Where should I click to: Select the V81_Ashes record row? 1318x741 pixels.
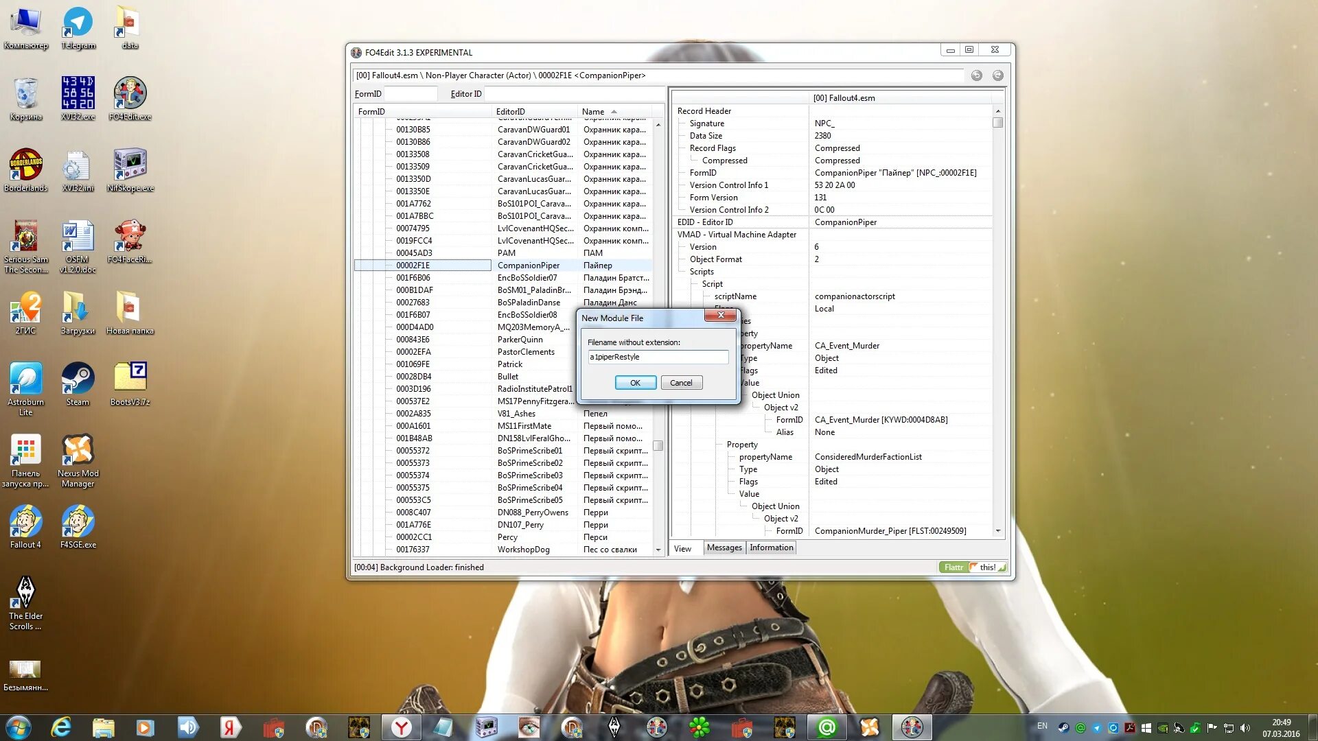pyautogui.click(x=503, y=414)
